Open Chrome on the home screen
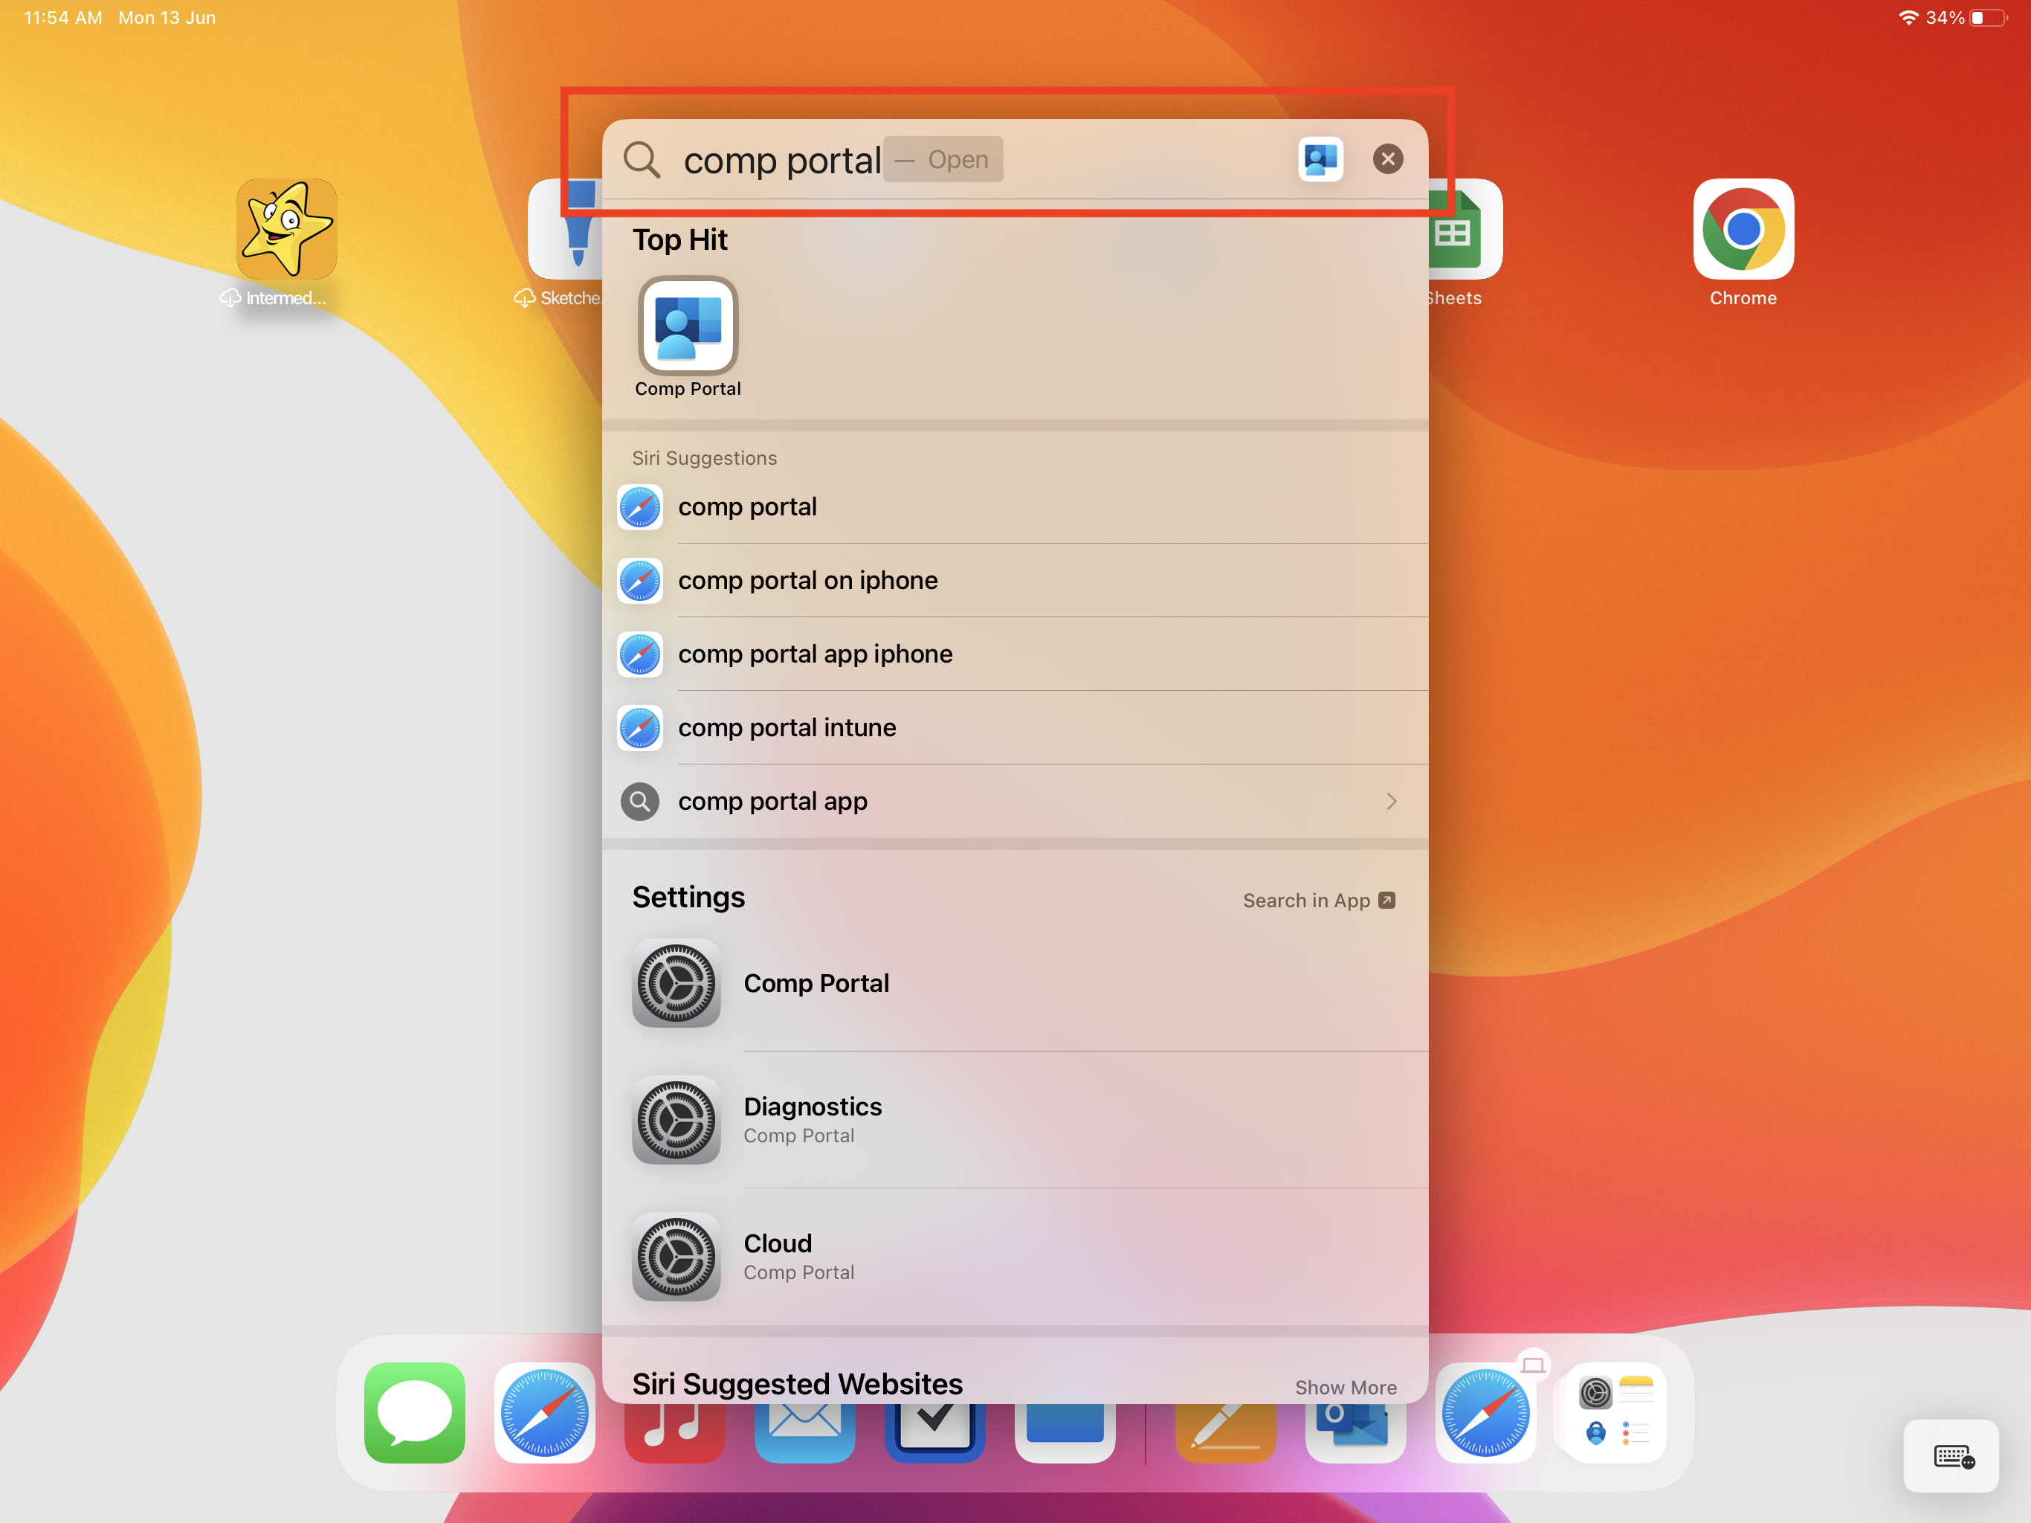The width and height of the screenshot is (2031, 1523). click(1743, 230)
